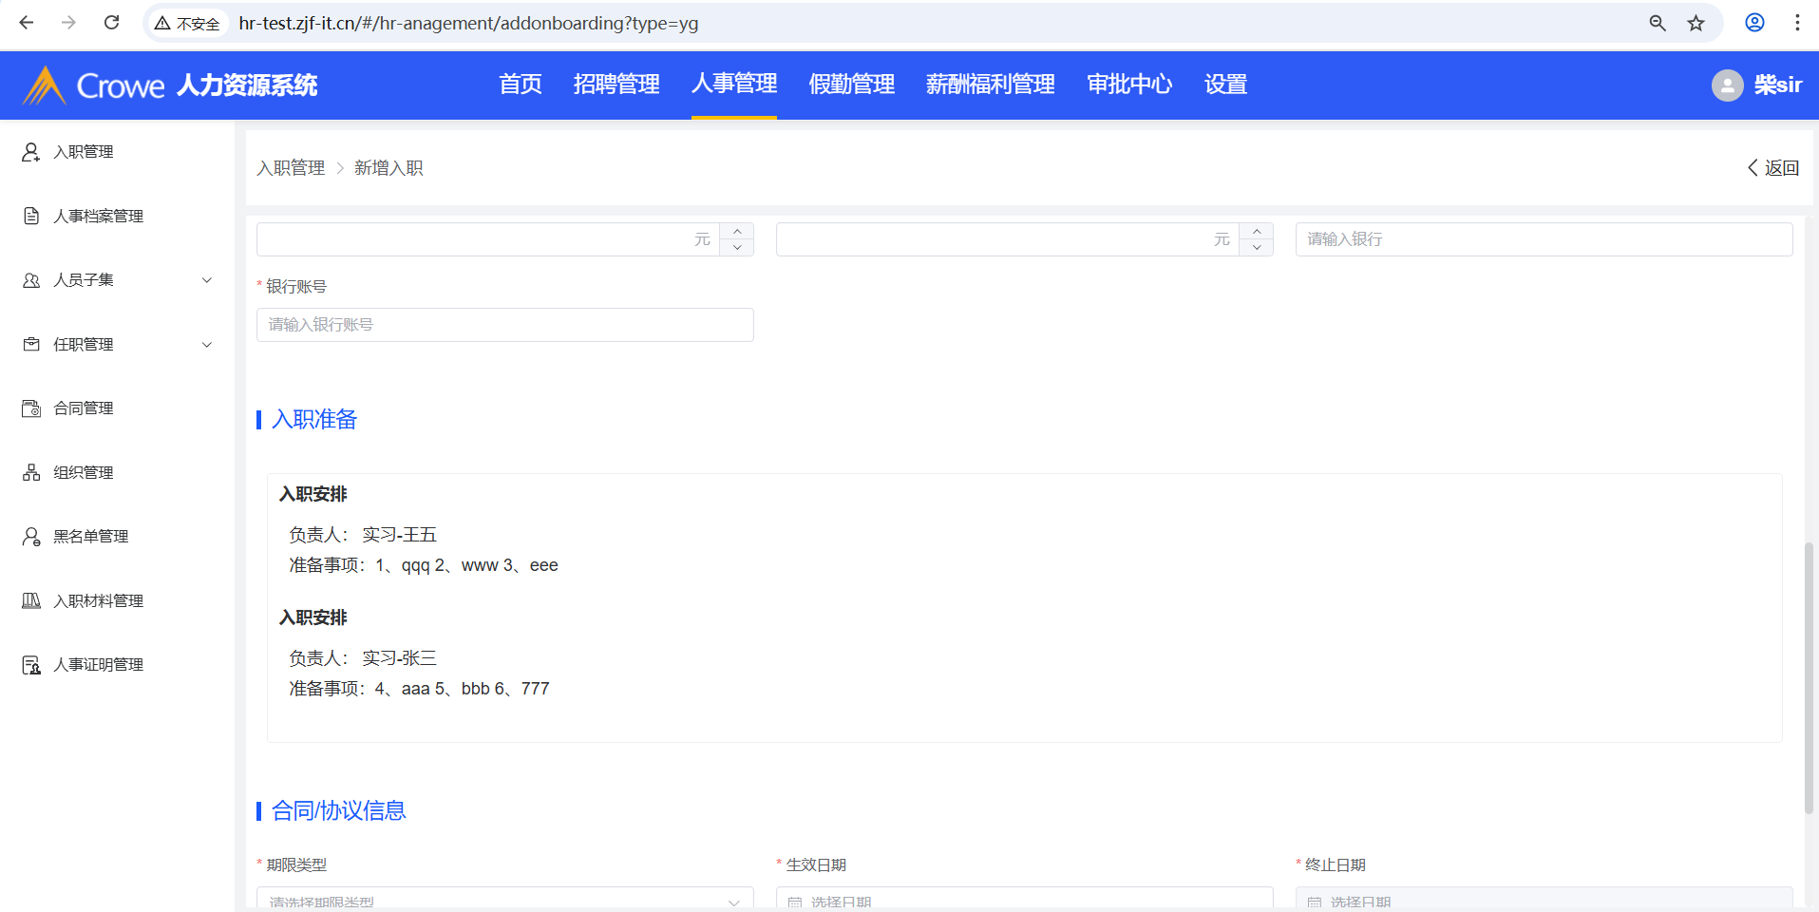Click the 生效日期 field label
This screenshot has width=1819, height=912.
point(816,865)
